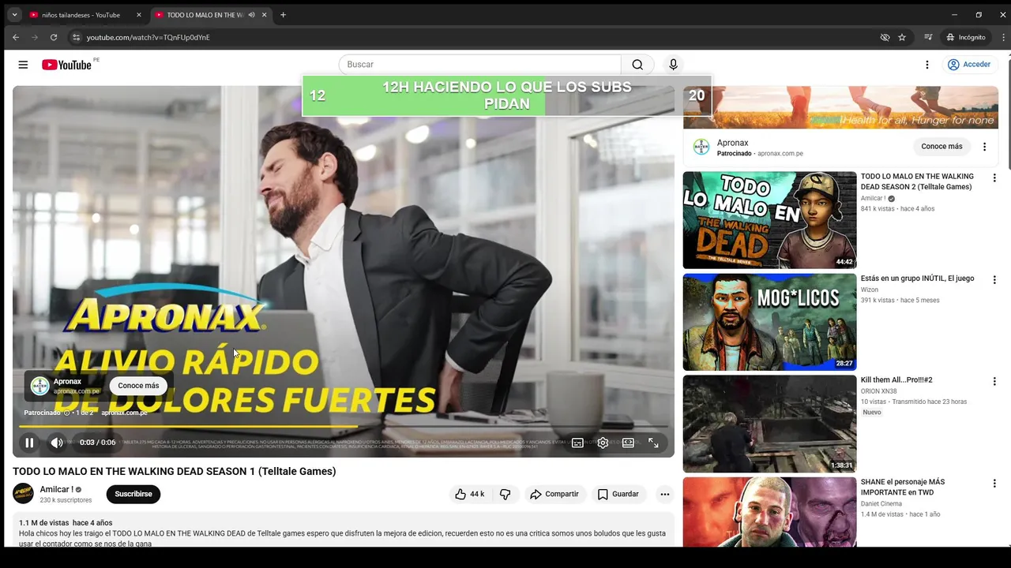This screenshot has width=1011, height=568.
Task: Open 'Estás en un grupo INÚTIL' thumbnail
Action: (769, 322)
